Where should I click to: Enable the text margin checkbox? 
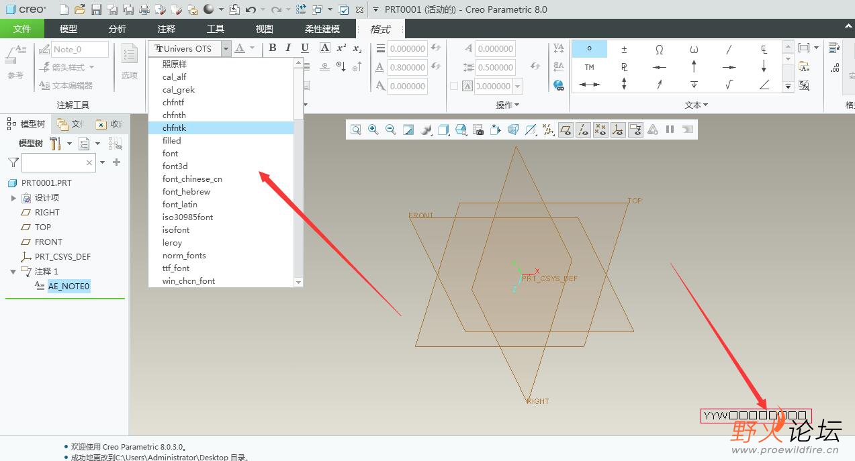pyautogui.click(x=454, y=86)
